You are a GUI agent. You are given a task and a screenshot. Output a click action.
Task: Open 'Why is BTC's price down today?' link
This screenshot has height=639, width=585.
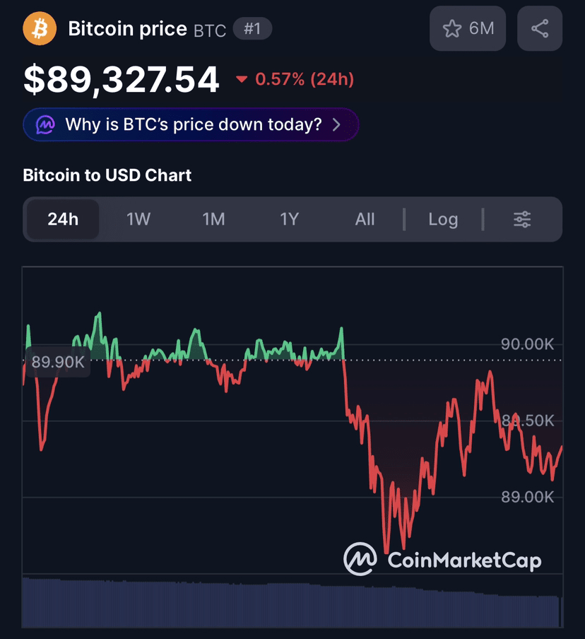[193, 125]
